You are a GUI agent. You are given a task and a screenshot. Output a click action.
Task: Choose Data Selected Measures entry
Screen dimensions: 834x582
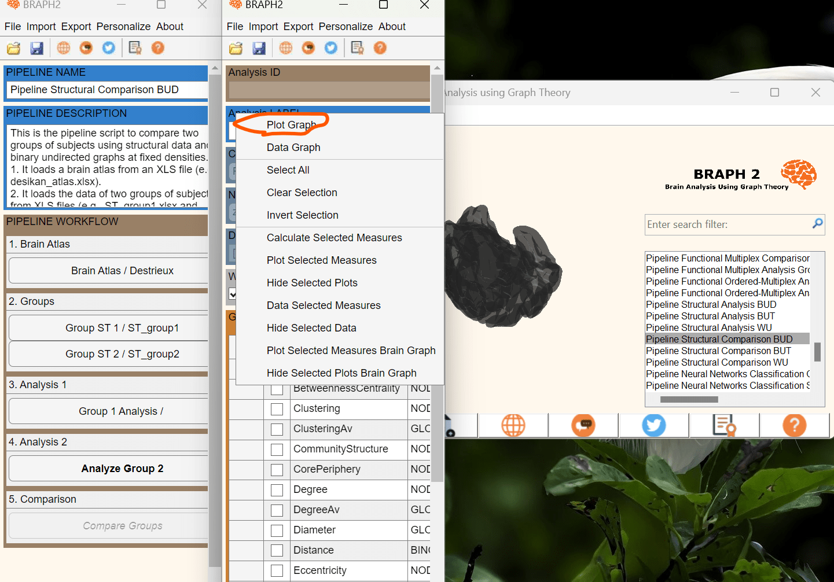[340, 305]
